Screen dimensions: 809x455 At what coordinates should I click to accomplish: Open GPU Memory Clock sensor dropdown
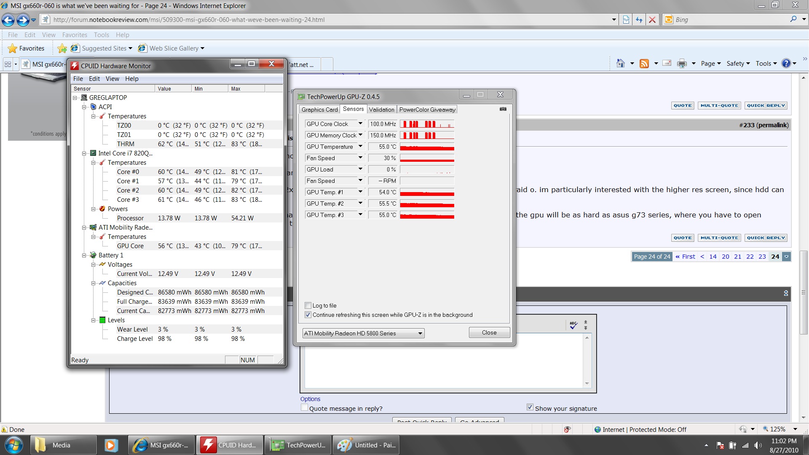(x=360, y=135)
